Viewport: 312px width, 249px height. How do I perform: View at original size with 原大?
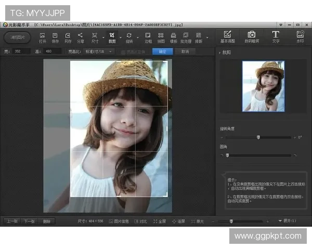pos(198,222)
